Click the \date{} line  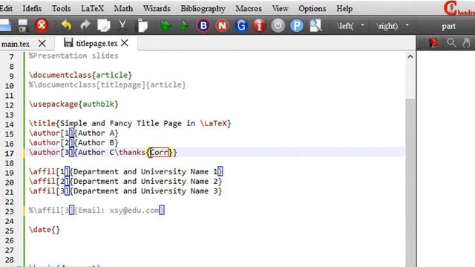[x=45, y=230]
